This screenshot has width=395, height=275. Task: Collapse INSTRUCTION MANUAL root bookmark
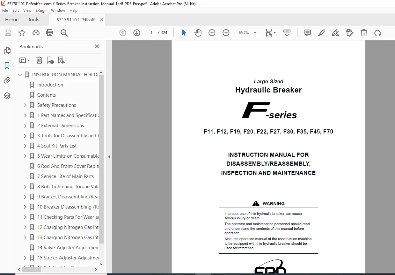click(20, 75)
